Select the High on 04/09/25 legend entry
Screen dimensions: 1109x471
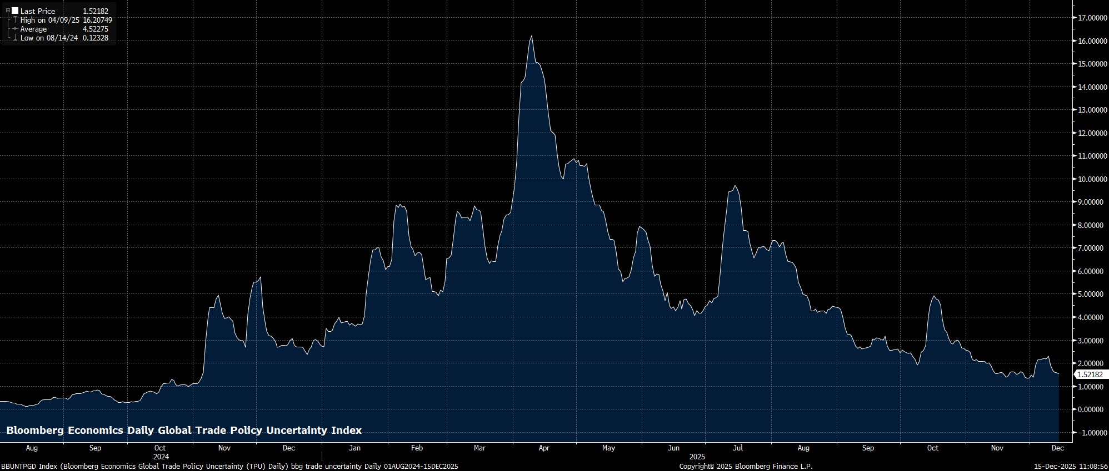click(50, 20)
